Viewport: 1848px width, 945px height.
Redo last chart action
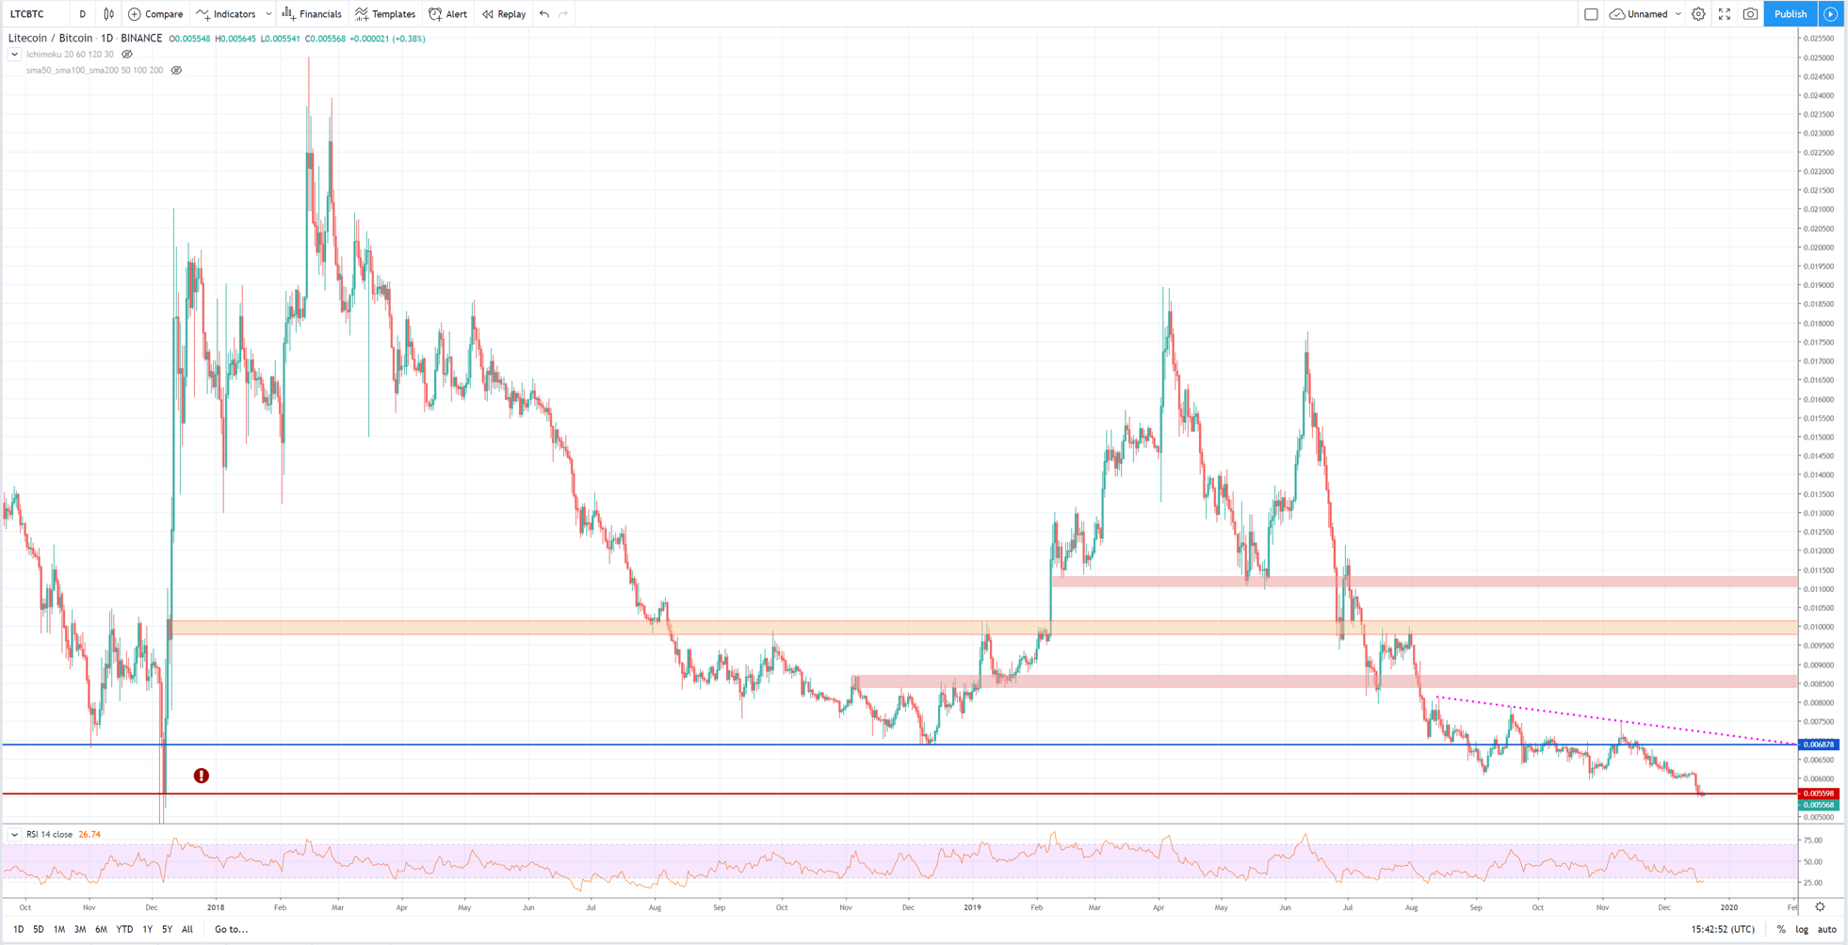[563, 14]
